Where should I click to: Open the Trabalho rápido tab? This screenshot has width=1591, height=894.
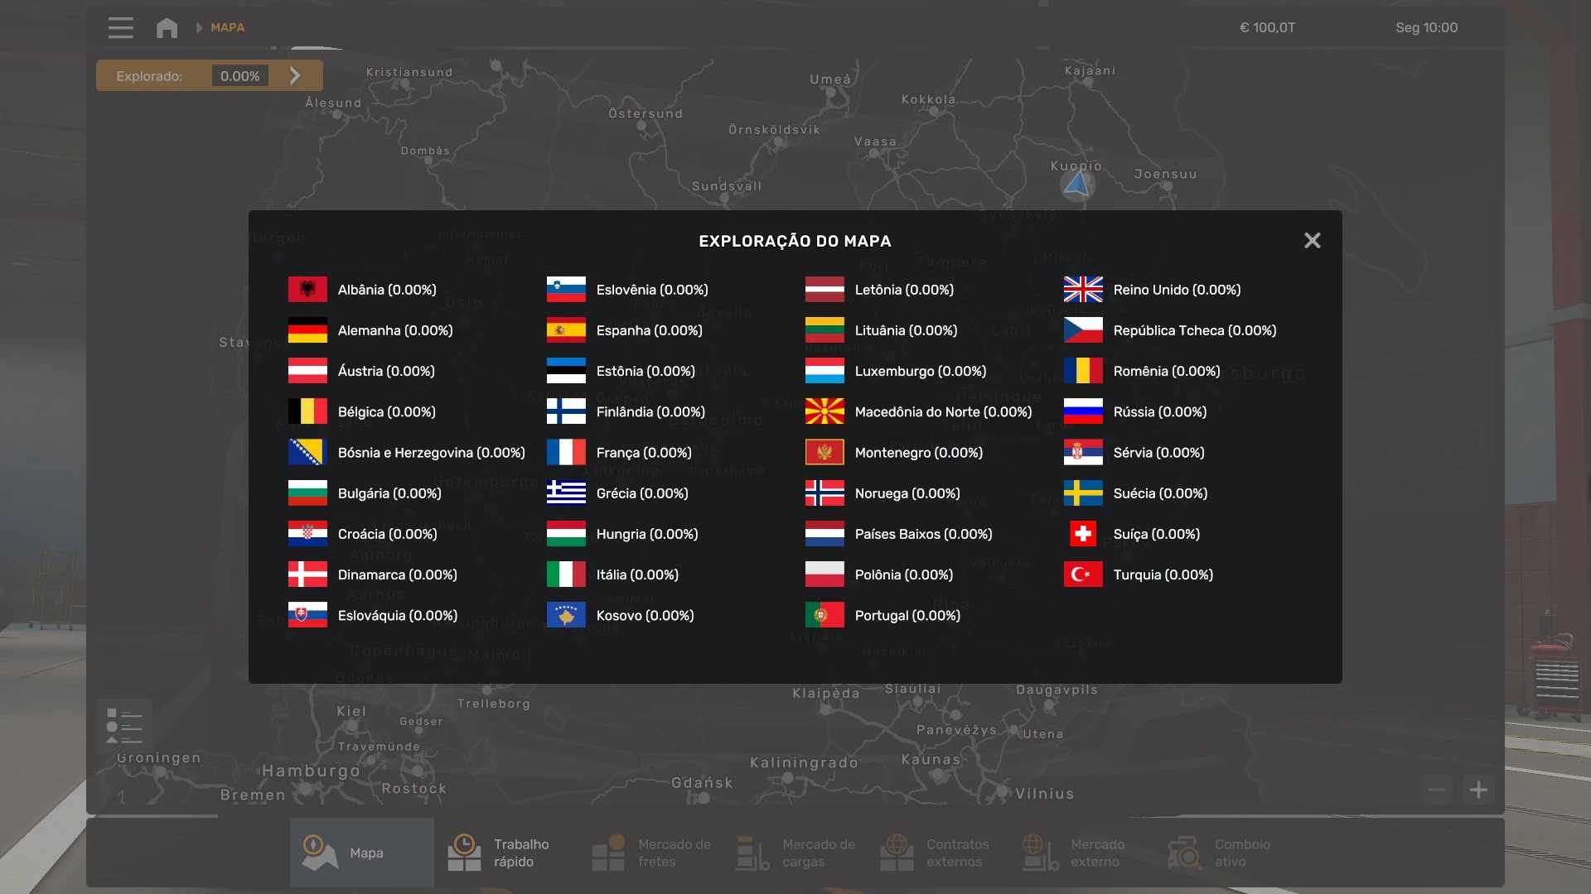[x=506, y=853]
